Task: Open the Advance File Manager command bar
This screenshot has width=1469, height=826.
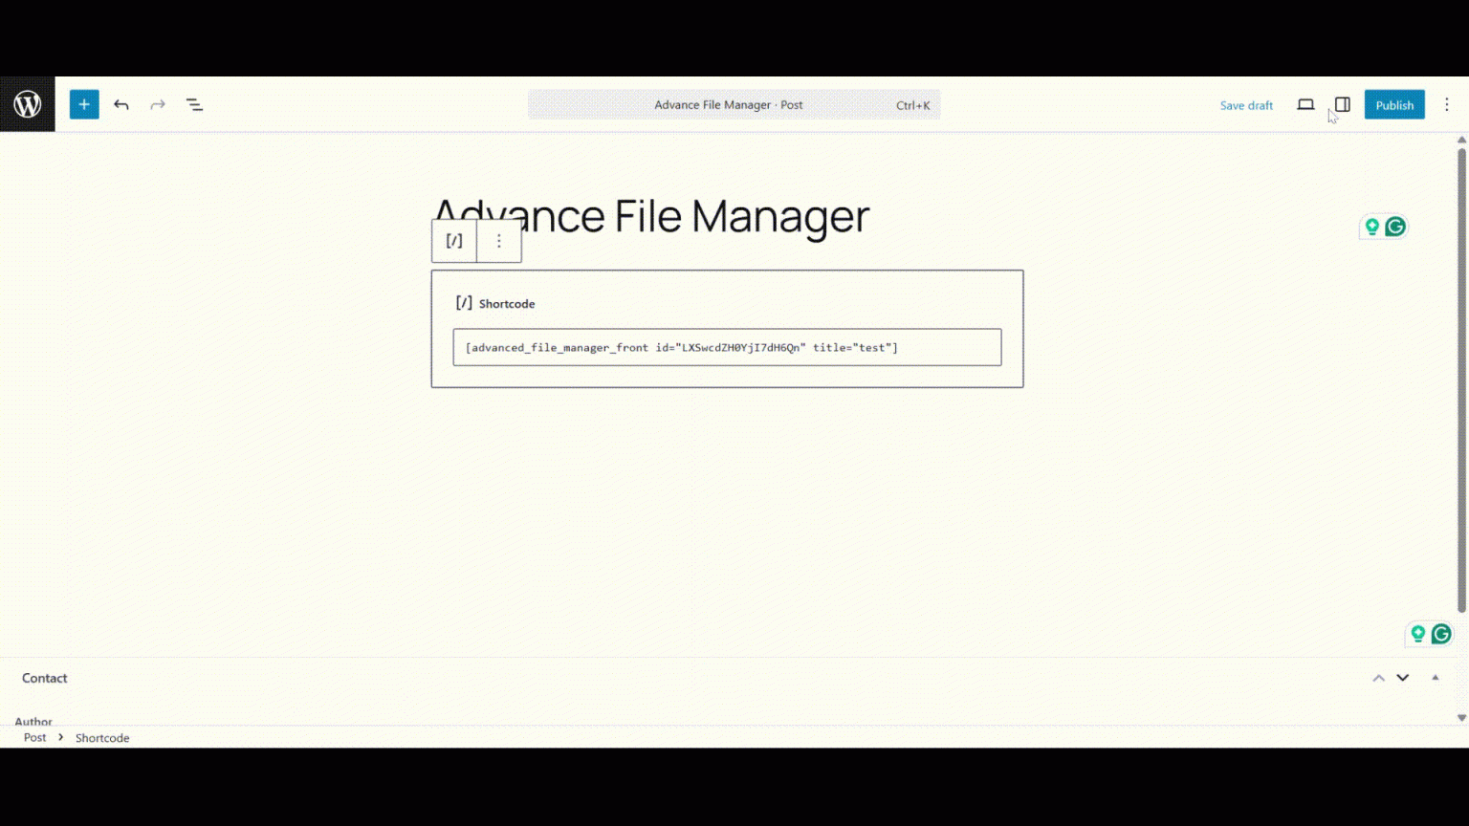Action: (x=734, y=104)
